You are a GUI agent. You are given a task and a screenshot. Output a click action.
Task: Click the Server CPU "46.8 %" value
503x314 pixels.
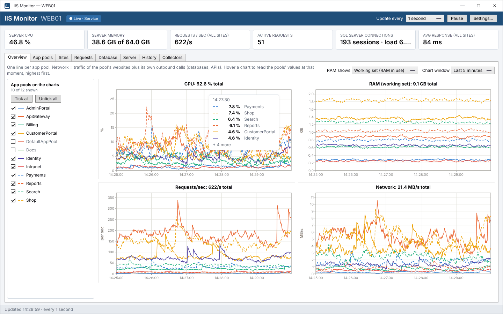coord(20,42)
